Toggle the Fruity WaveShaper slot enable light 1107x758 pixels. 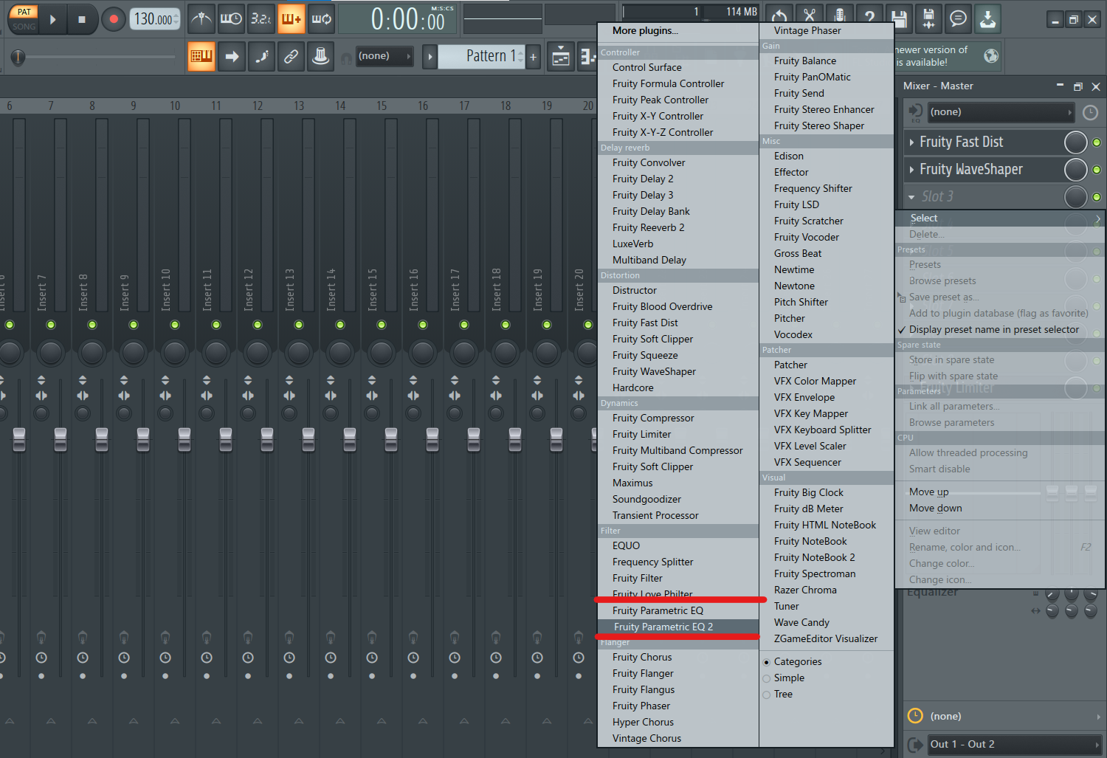coord(1097,170)
